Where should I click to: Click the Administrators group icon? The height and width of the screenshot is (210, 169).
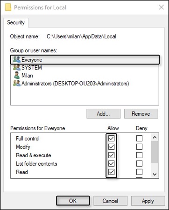[17, 84]
